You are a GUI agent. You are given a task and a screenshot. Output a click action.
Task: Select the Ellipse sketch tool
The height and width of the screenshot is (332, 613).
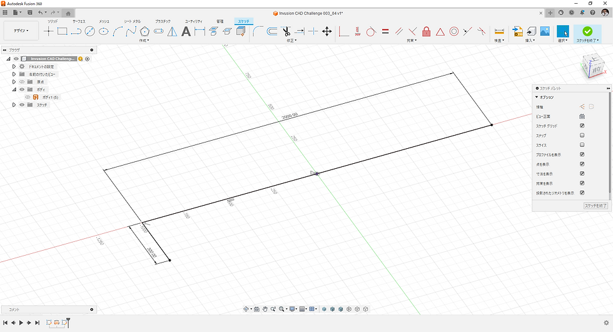[104, 32]
